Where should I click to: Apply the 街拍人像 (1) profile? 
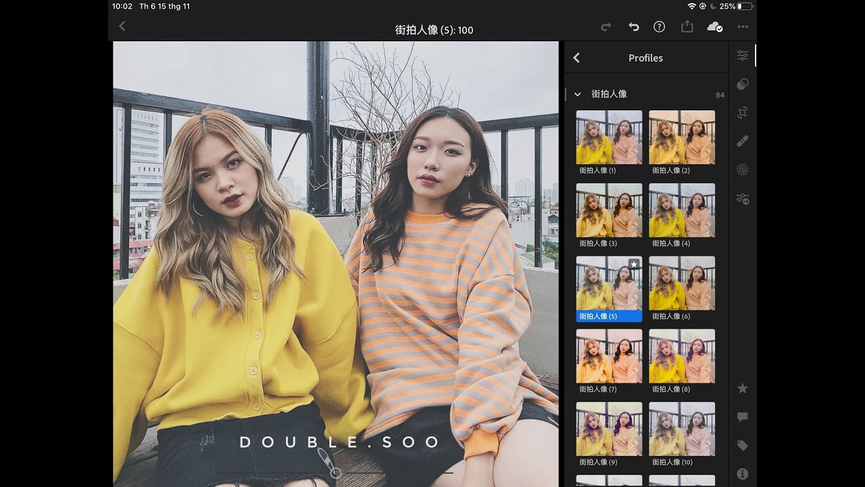(609, 143)
